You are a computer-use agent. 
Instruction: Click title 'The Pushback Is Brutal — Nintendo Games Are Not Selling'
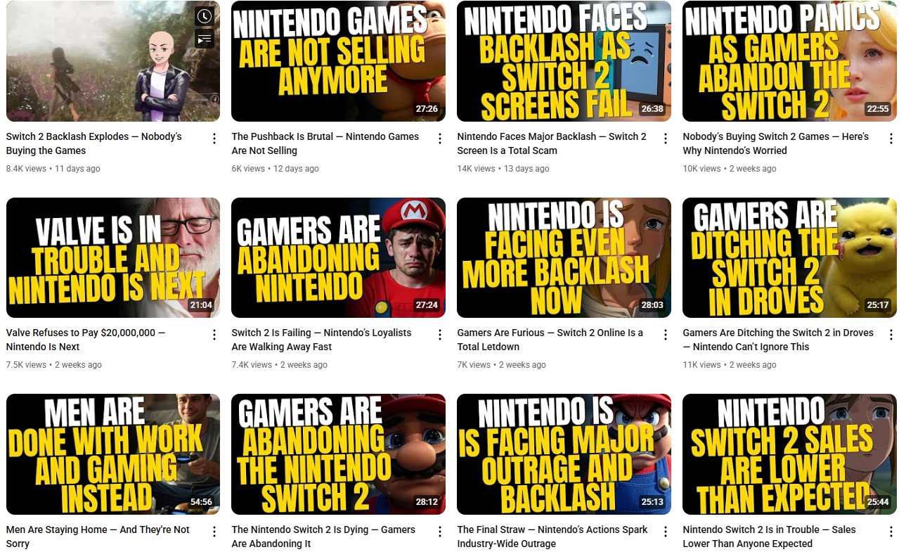(325, 143)
